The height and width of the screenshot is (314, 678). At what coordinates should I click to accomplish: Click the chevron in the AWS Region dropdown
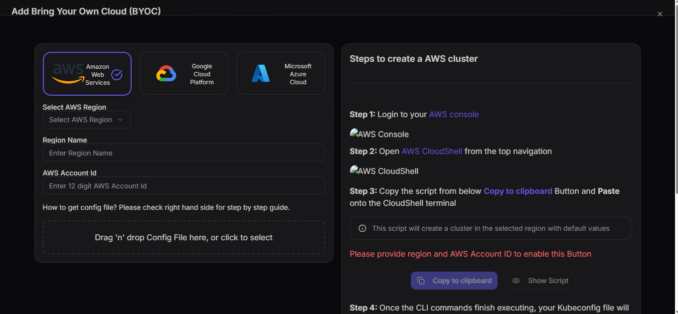tap(120, 120)
